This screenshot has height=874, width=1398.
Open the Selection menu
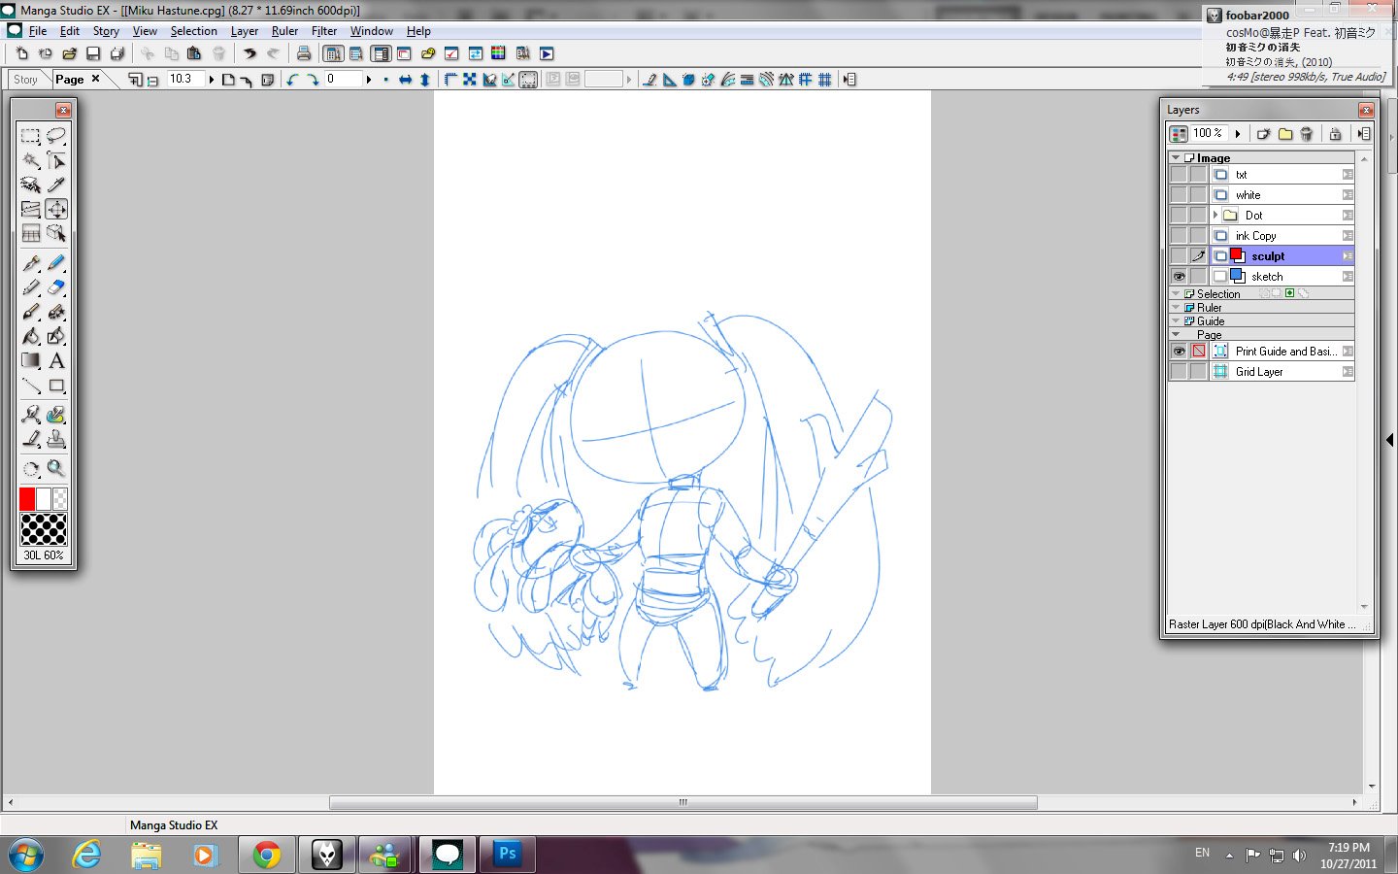click(194, 31)
